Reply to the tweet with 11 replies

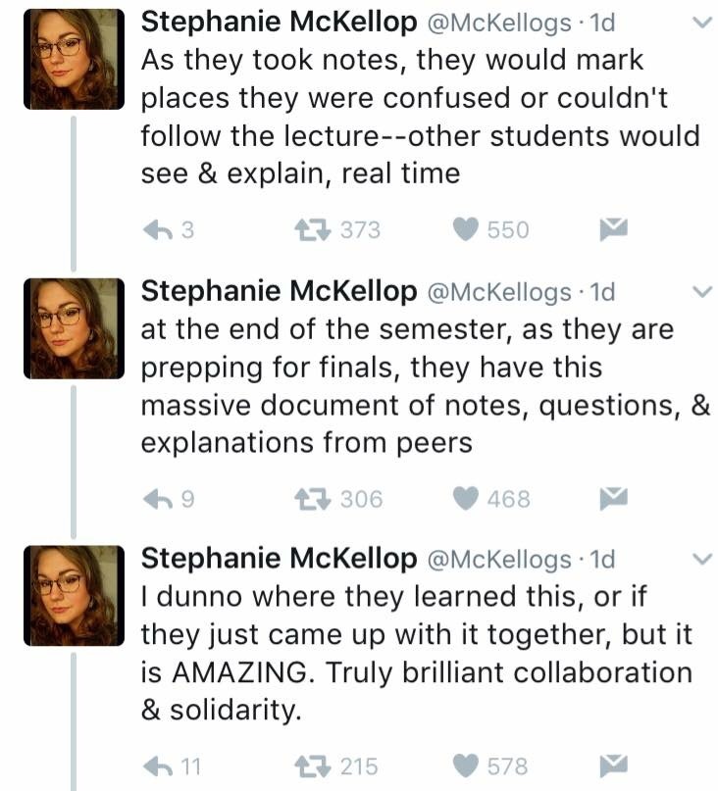coord(159,766)
